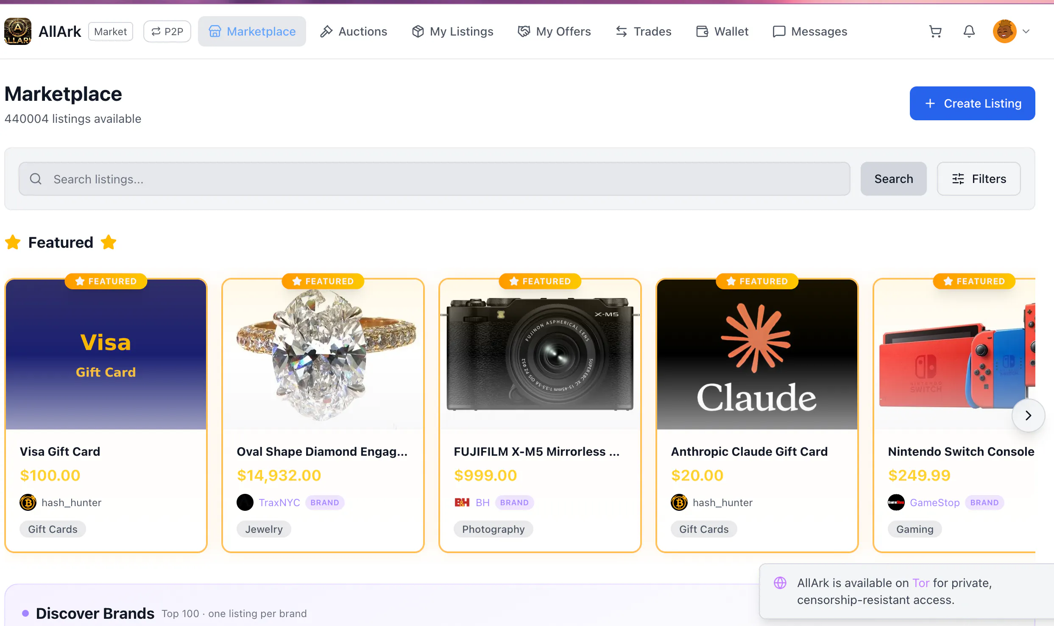
Task: Click star icon left of Featured heading
Action: [x=13, y=242]
